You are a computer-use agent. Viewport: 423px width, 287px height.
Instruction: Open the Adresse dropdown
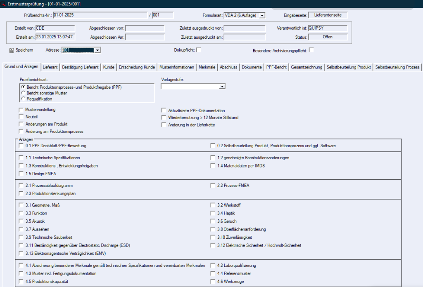[x=97, y=50]
